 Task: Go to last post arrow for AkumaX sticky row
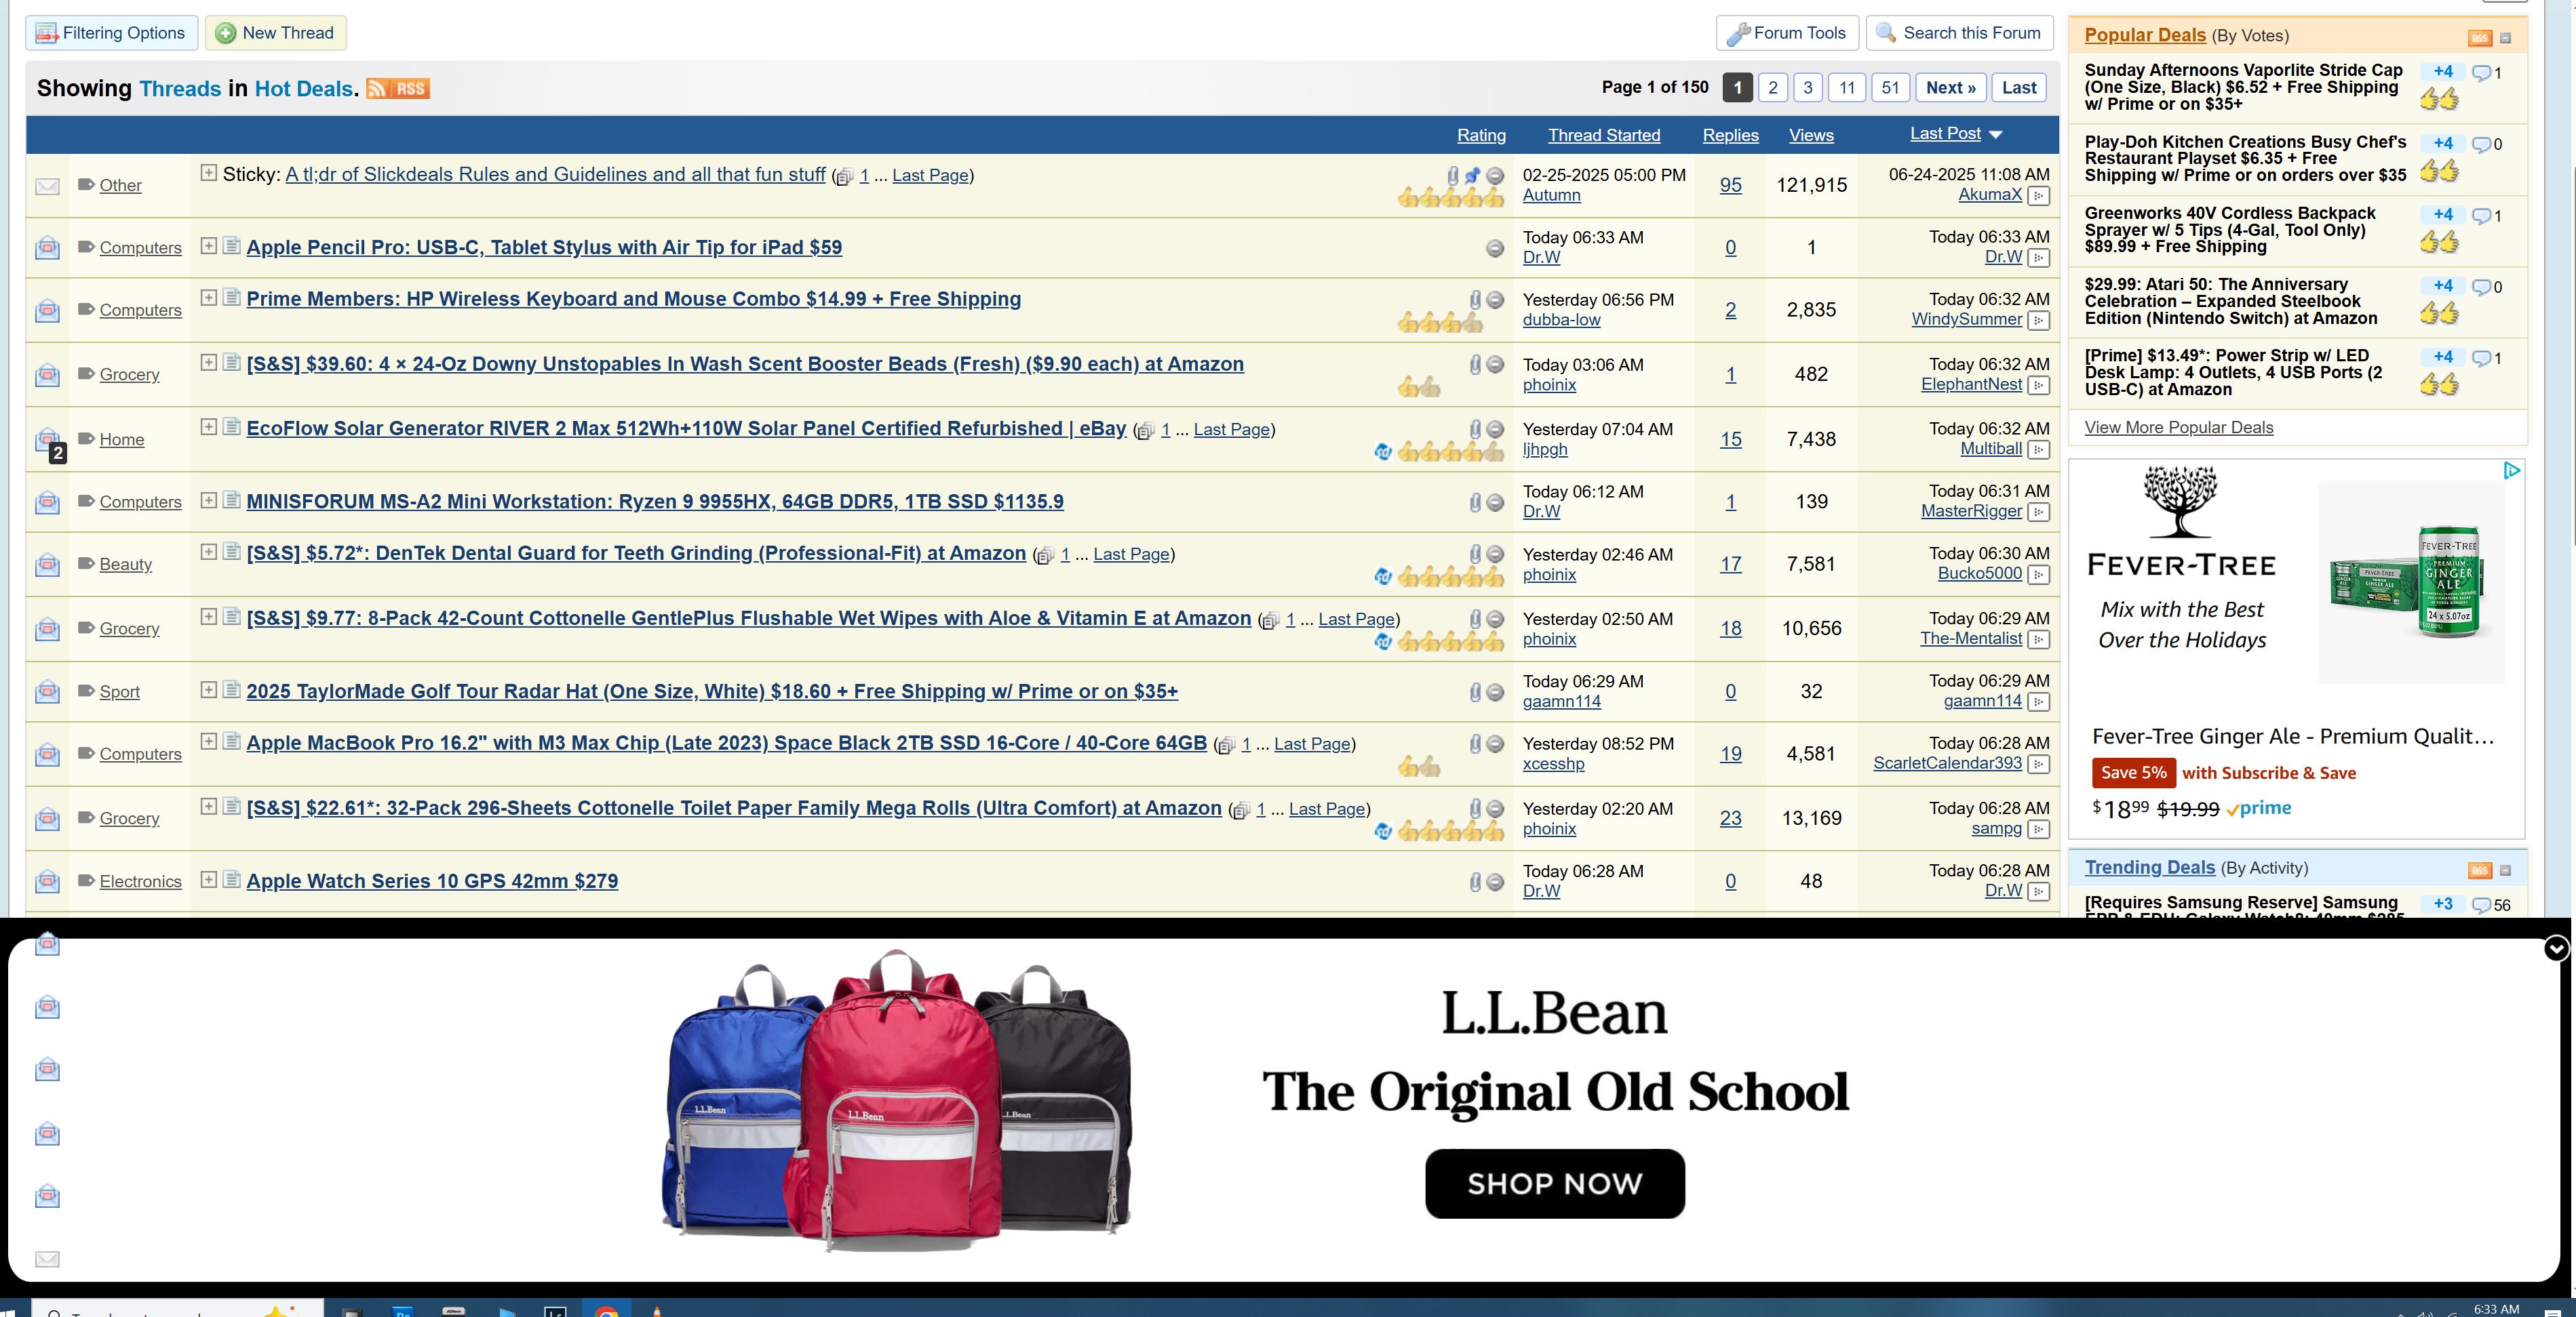pyautogui.click(x=2038, y=196)
